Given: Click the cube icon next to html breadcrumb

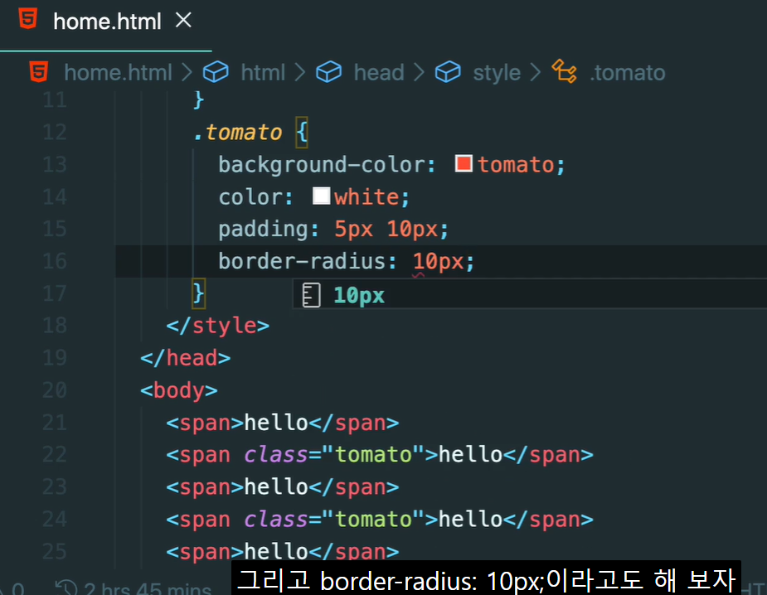Looking at the screenshot, I should pos(216,72).
